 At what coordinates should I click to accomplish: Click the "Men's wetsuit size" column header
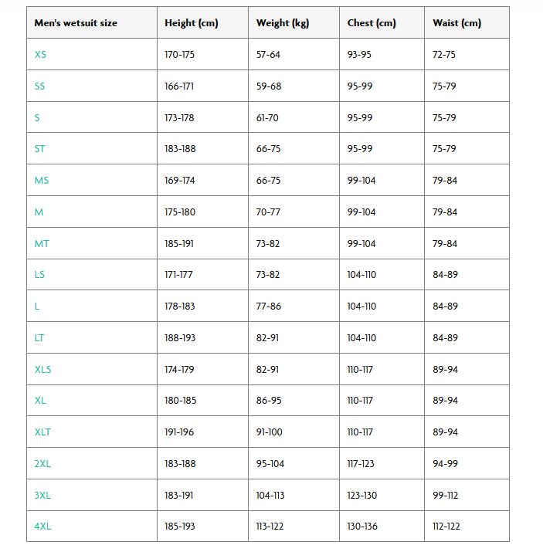click(x=76, y=23)
